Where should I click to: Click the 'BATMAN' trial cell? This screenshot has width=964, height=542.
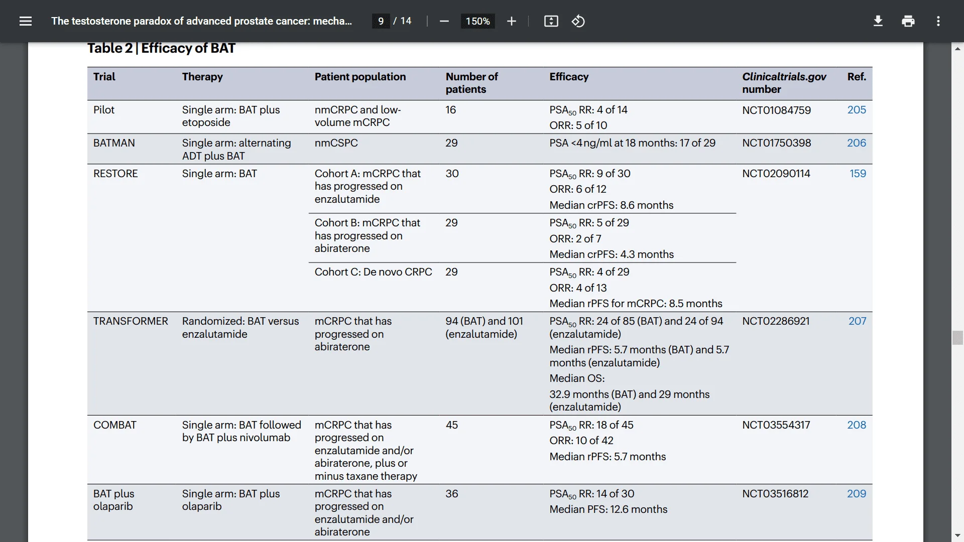click(x=114, y=143)
